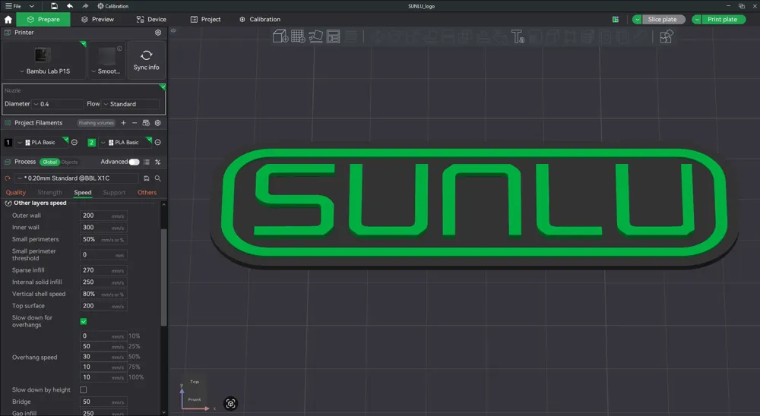Add a new plate with the grid icon
This screenshot has height=416, width=760.
tap(298, 36)
